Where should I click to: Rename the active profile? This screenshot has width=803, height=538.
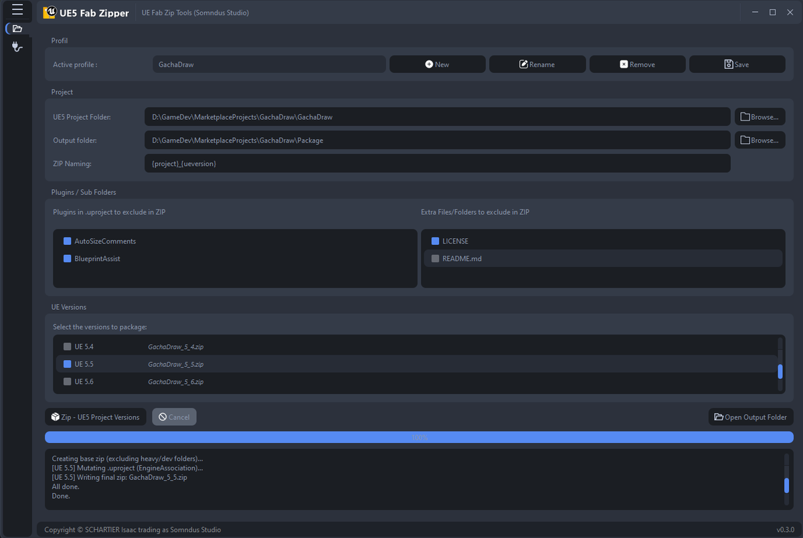pyautogui.click(x=537, y=64)
